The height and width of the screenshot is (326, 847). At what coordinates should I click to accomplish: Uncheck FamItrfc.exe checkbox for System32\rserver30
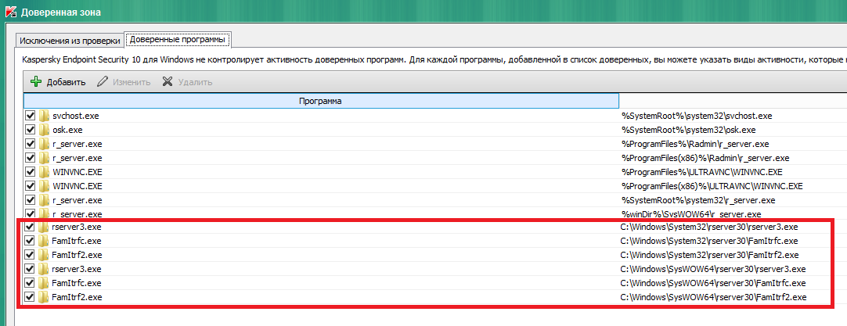(31, 241)
